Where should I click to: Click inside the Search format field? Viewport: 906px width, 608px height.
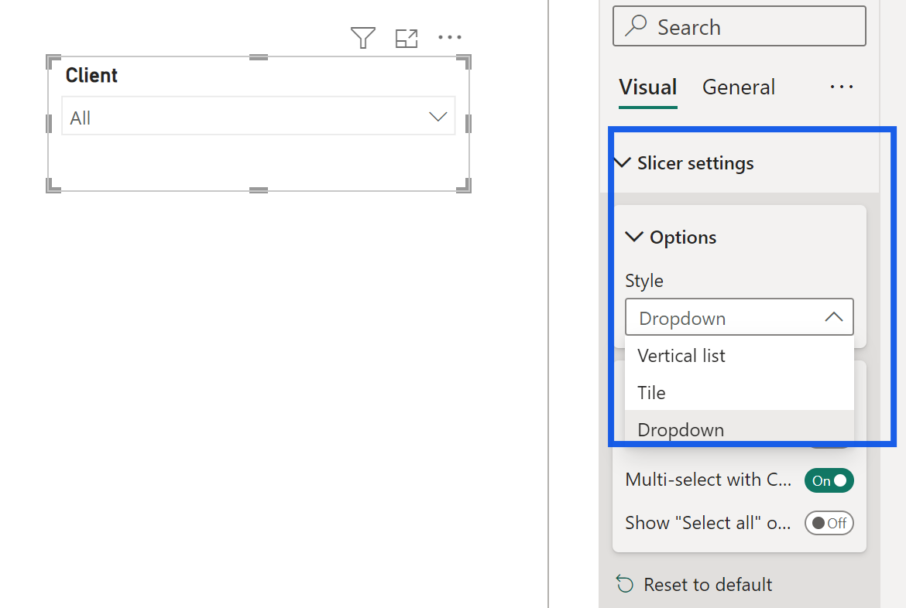click(739, 26)
